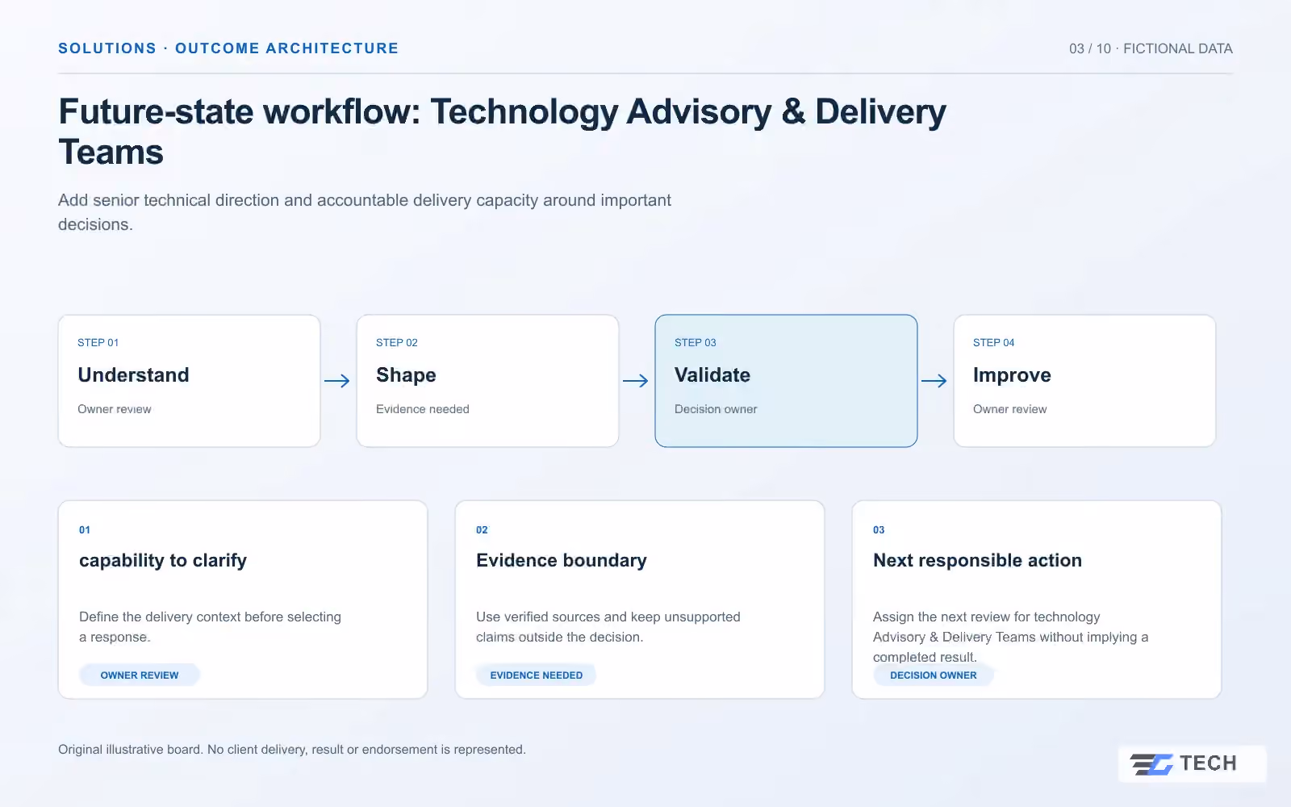This screenshot has height=807, width=1291.
Task: Click the 'STEP 01' label
Action: tap(98, 343)
